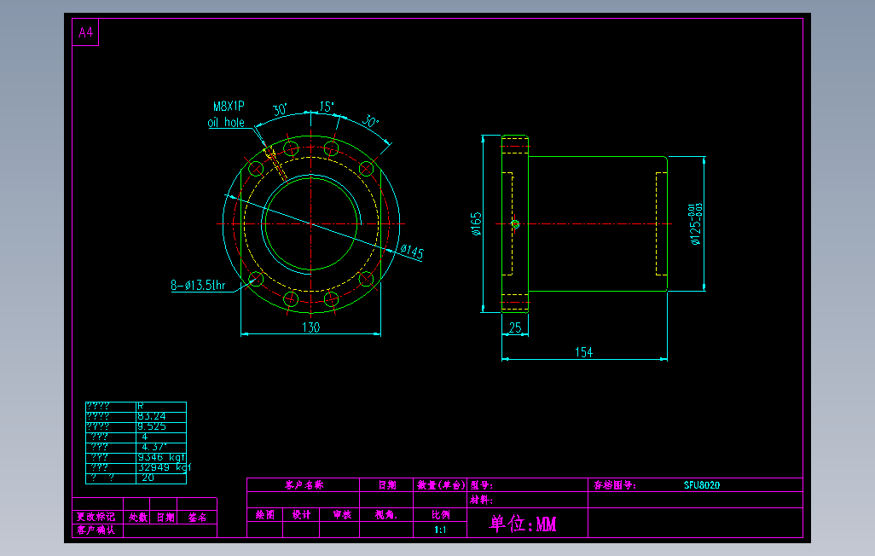875x556 pixels.
Task: Select the A4 sheet size label
Action: (84, 31)
